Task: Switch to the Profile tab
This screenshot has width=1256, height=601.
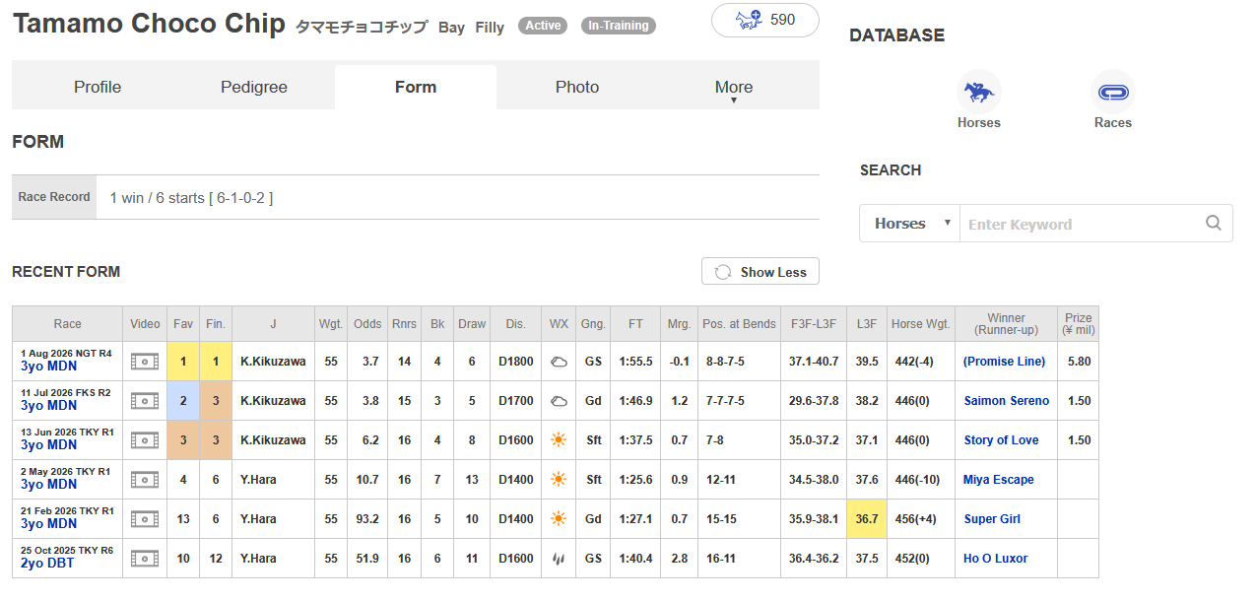Action: coord(98,87)
